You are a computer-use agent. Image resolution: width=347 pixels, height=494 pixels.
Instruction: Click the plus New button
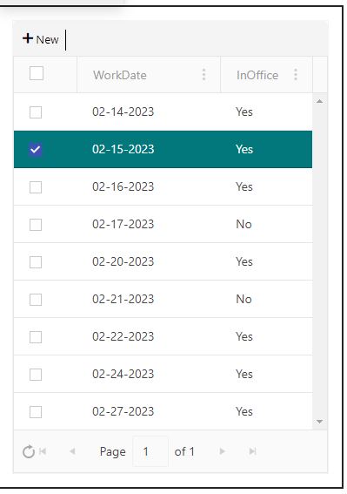41,39
